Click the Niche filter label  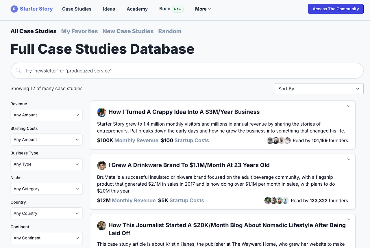(16, 178)
